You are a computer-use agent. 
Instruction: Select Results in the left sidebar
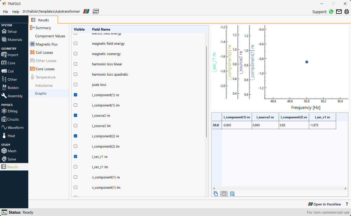click(x=14, y=167)
